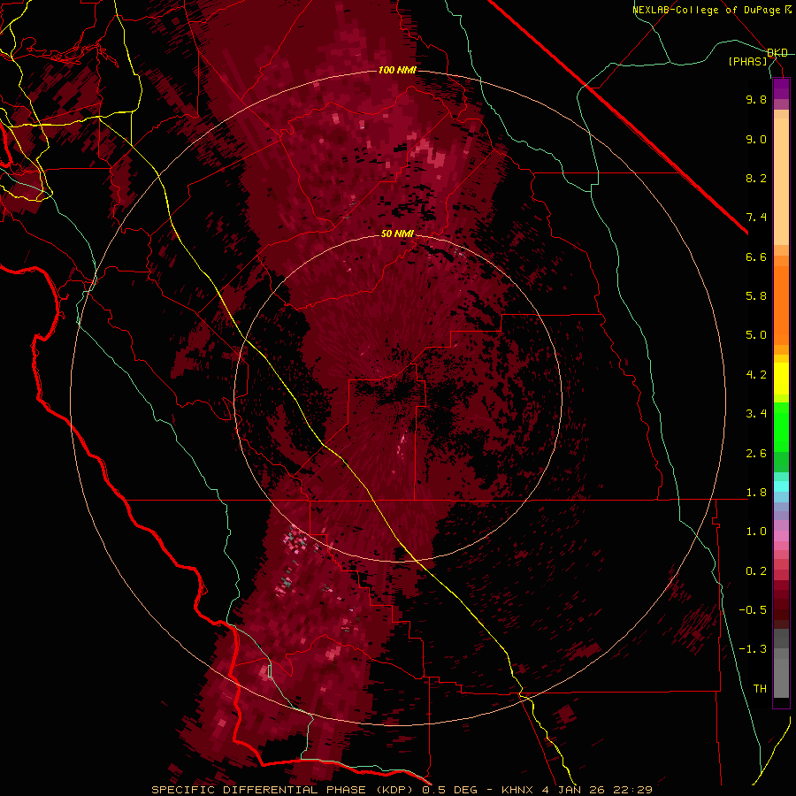Pick the yellow band on the color scale
The height and width of the screenshot is (796, 796).
(781, 379)
